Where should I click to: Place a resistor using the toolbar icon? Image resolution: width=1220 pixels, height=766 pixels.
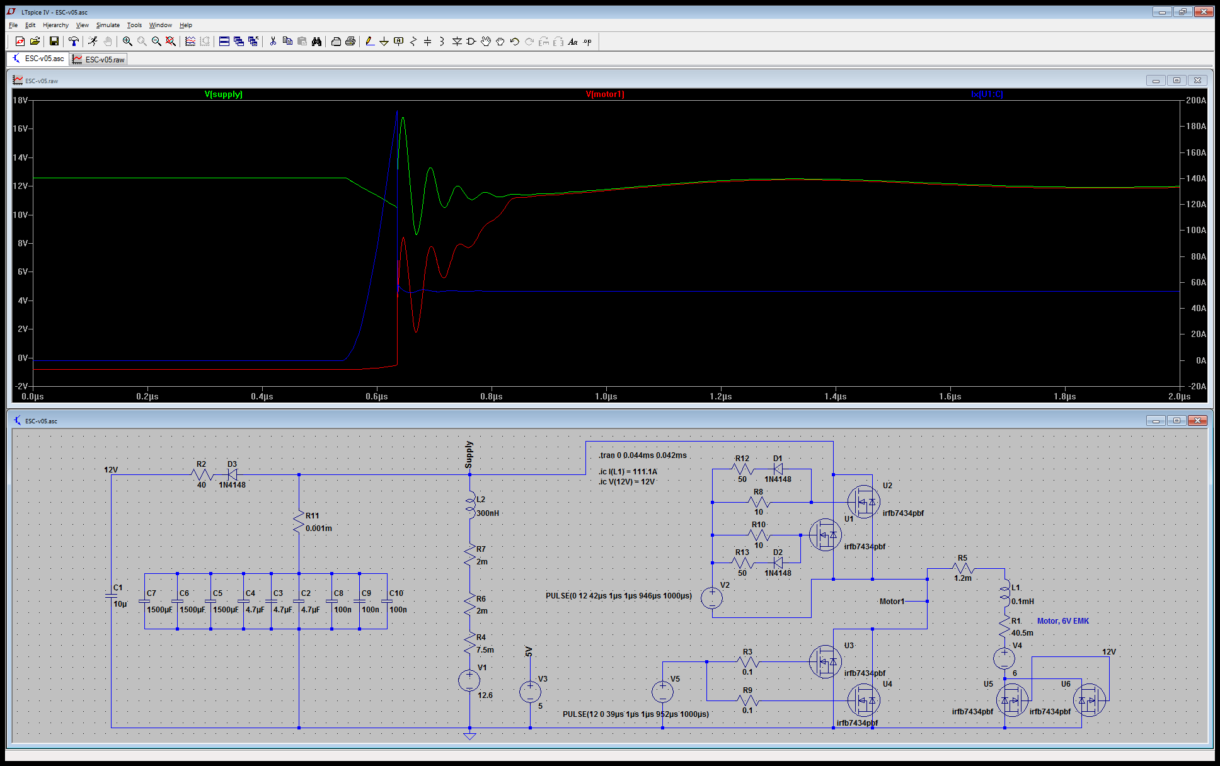point(413,42)
